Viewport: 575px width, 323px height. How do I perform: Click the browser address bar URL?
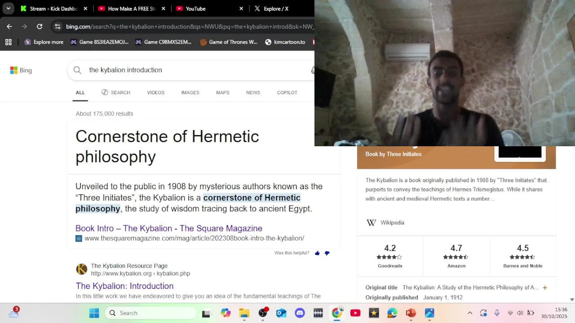click(190, 26)
